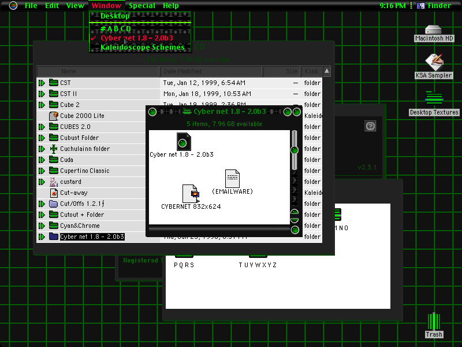Click the scroll up arrow in Cyber net window

pos(295,212)
